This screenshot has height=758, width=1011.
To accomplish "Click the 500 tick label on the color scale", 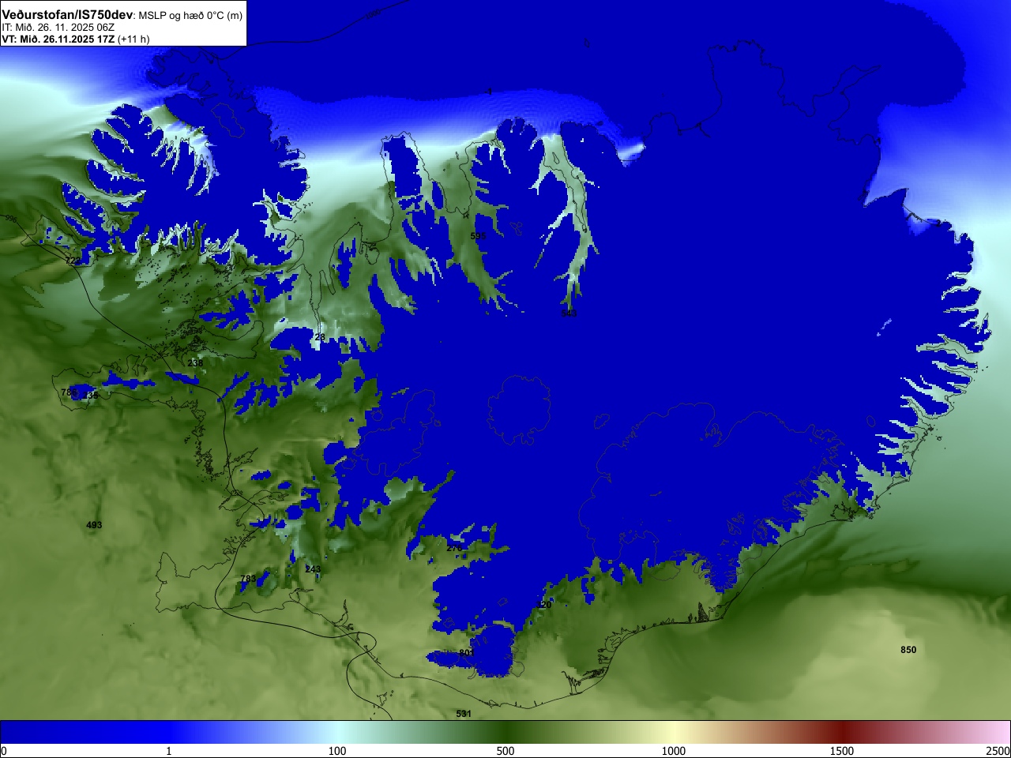I will (x=505, y=751).
